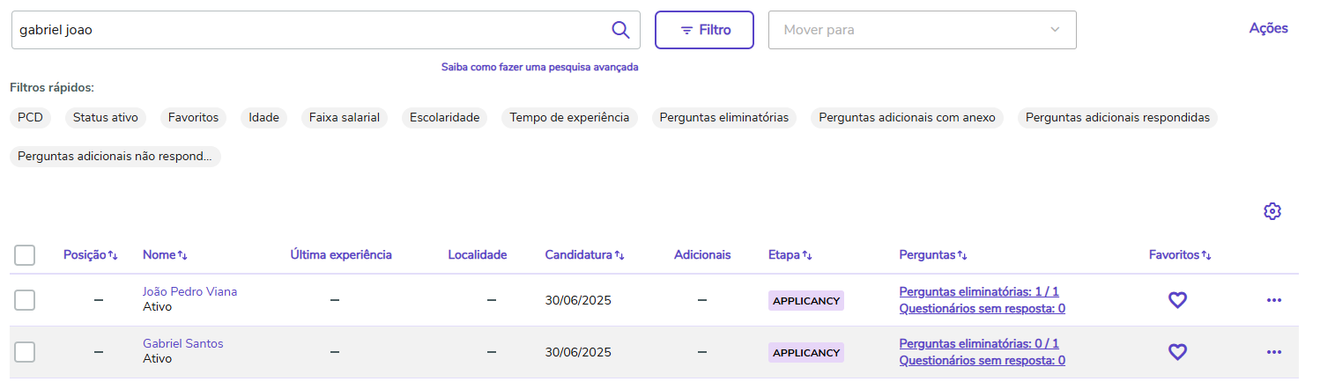Viewport: 1320px width, 389px height.
Task: Toggle the PCD quick filter chip
Action: (30, 117)
